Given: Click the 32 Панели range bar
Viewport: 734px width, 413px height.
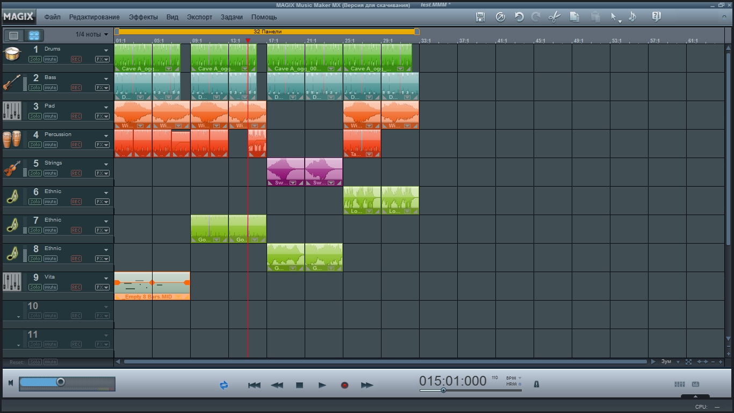Looking at the screenshot, I should tap(267, 32).
